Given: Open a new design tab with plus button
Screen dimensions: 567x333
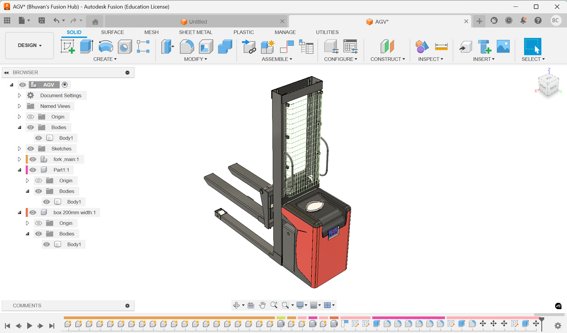Looking at the screenshot, I should coord(479,21).
